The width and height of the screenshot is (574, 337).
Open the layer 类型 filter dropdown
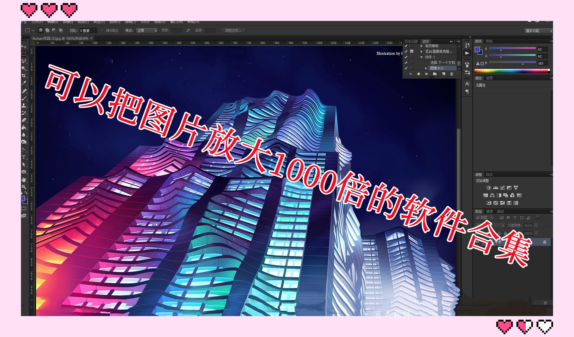[485, 218]
